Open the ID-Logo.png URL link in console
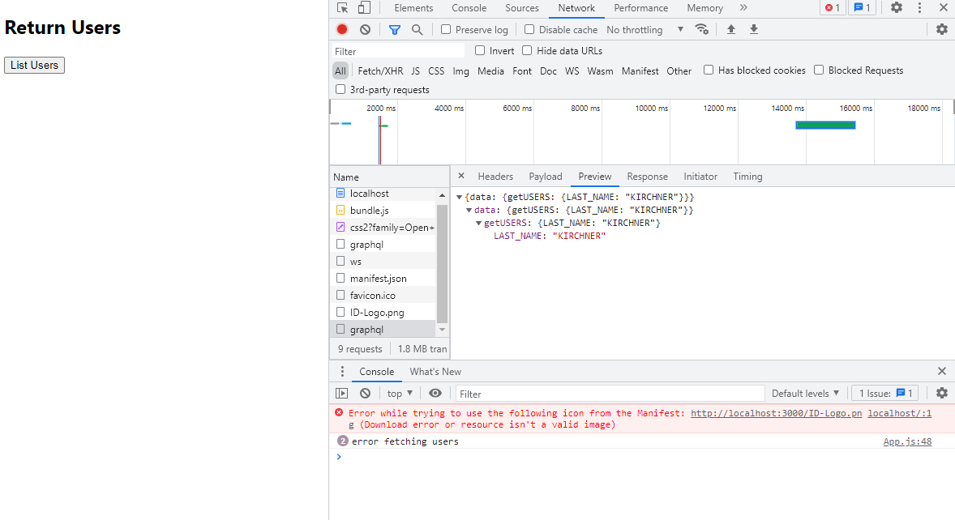955x520 pixels. pyautogui.click(x=776, y=413)
